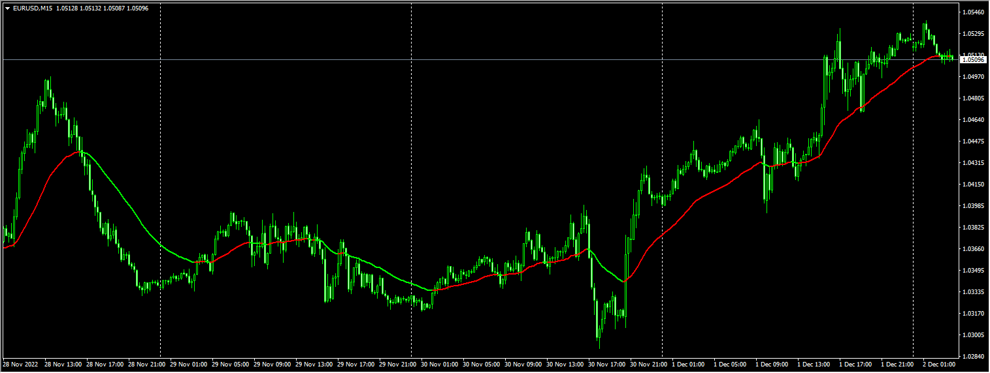Click the 1.03335 price scale label
This screenshot has width=990, height=373.
point(974,292)
